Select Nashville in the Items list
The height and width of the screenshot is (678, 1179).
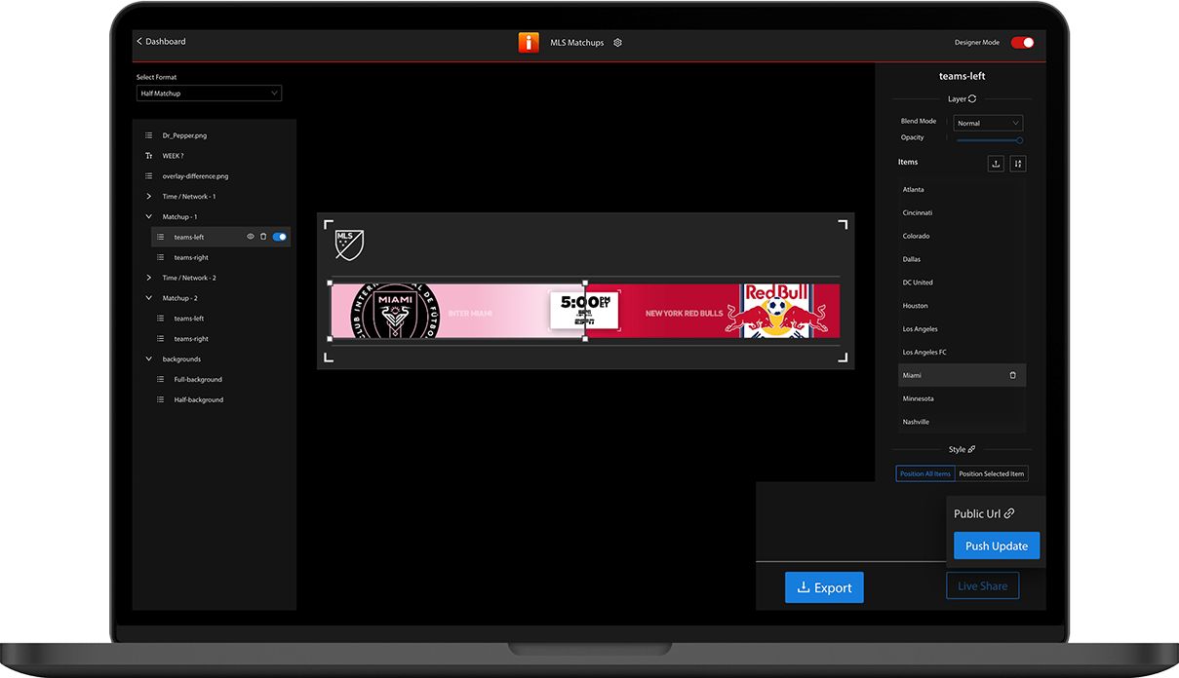962,422
